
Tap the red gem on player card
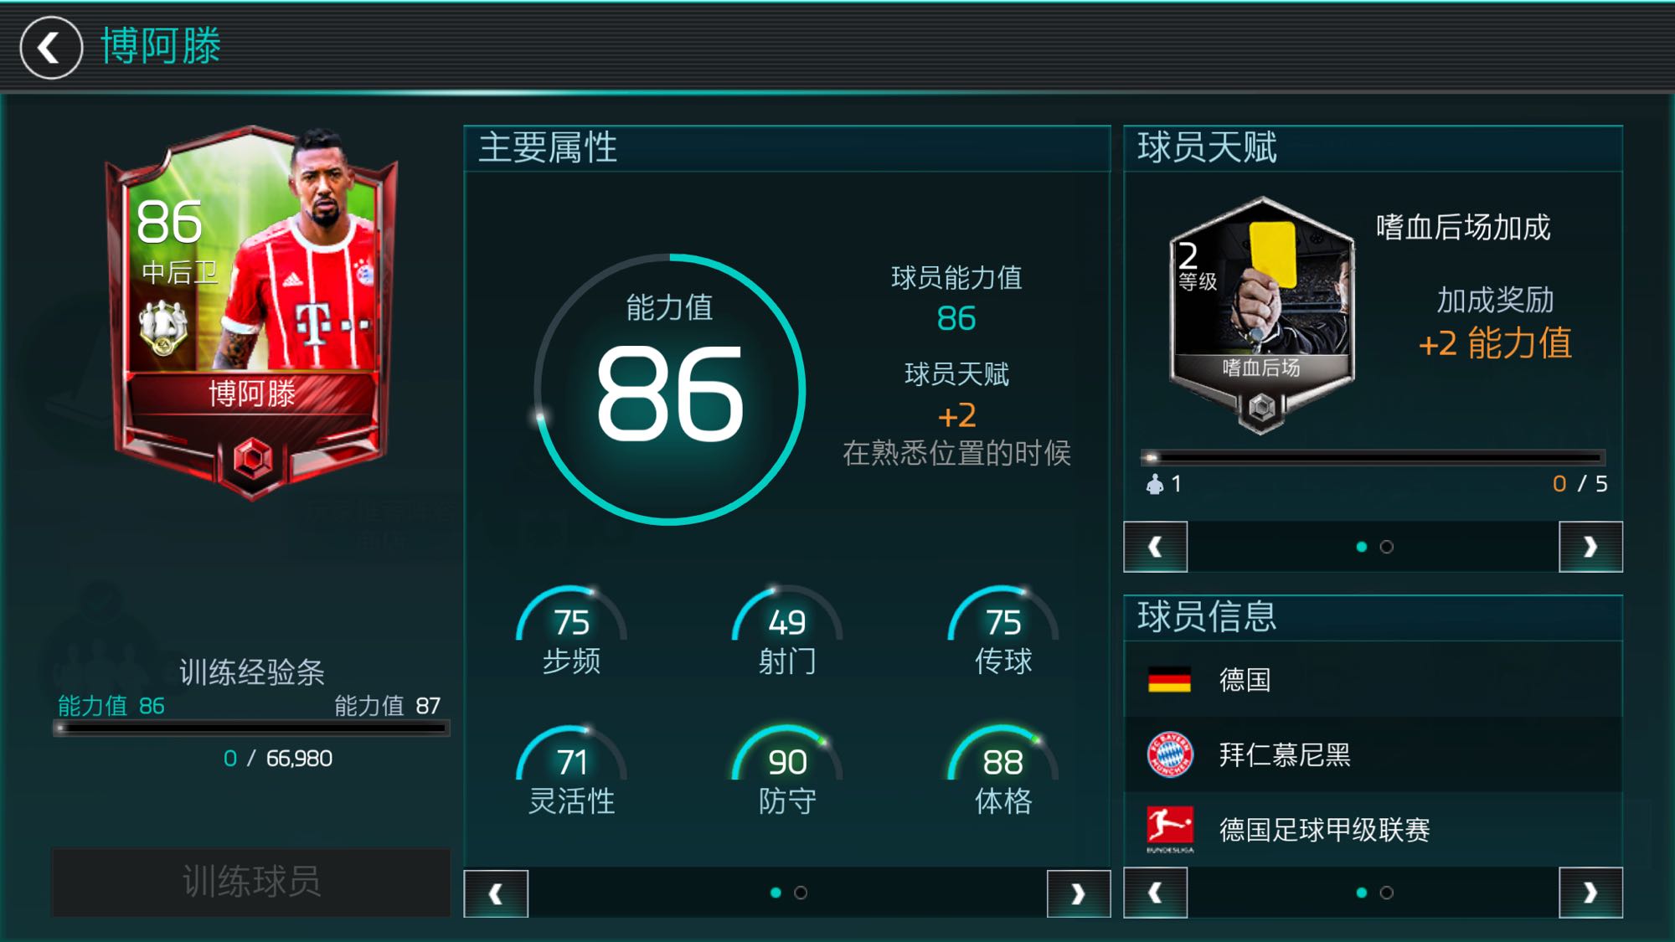[x=253, y=459]
